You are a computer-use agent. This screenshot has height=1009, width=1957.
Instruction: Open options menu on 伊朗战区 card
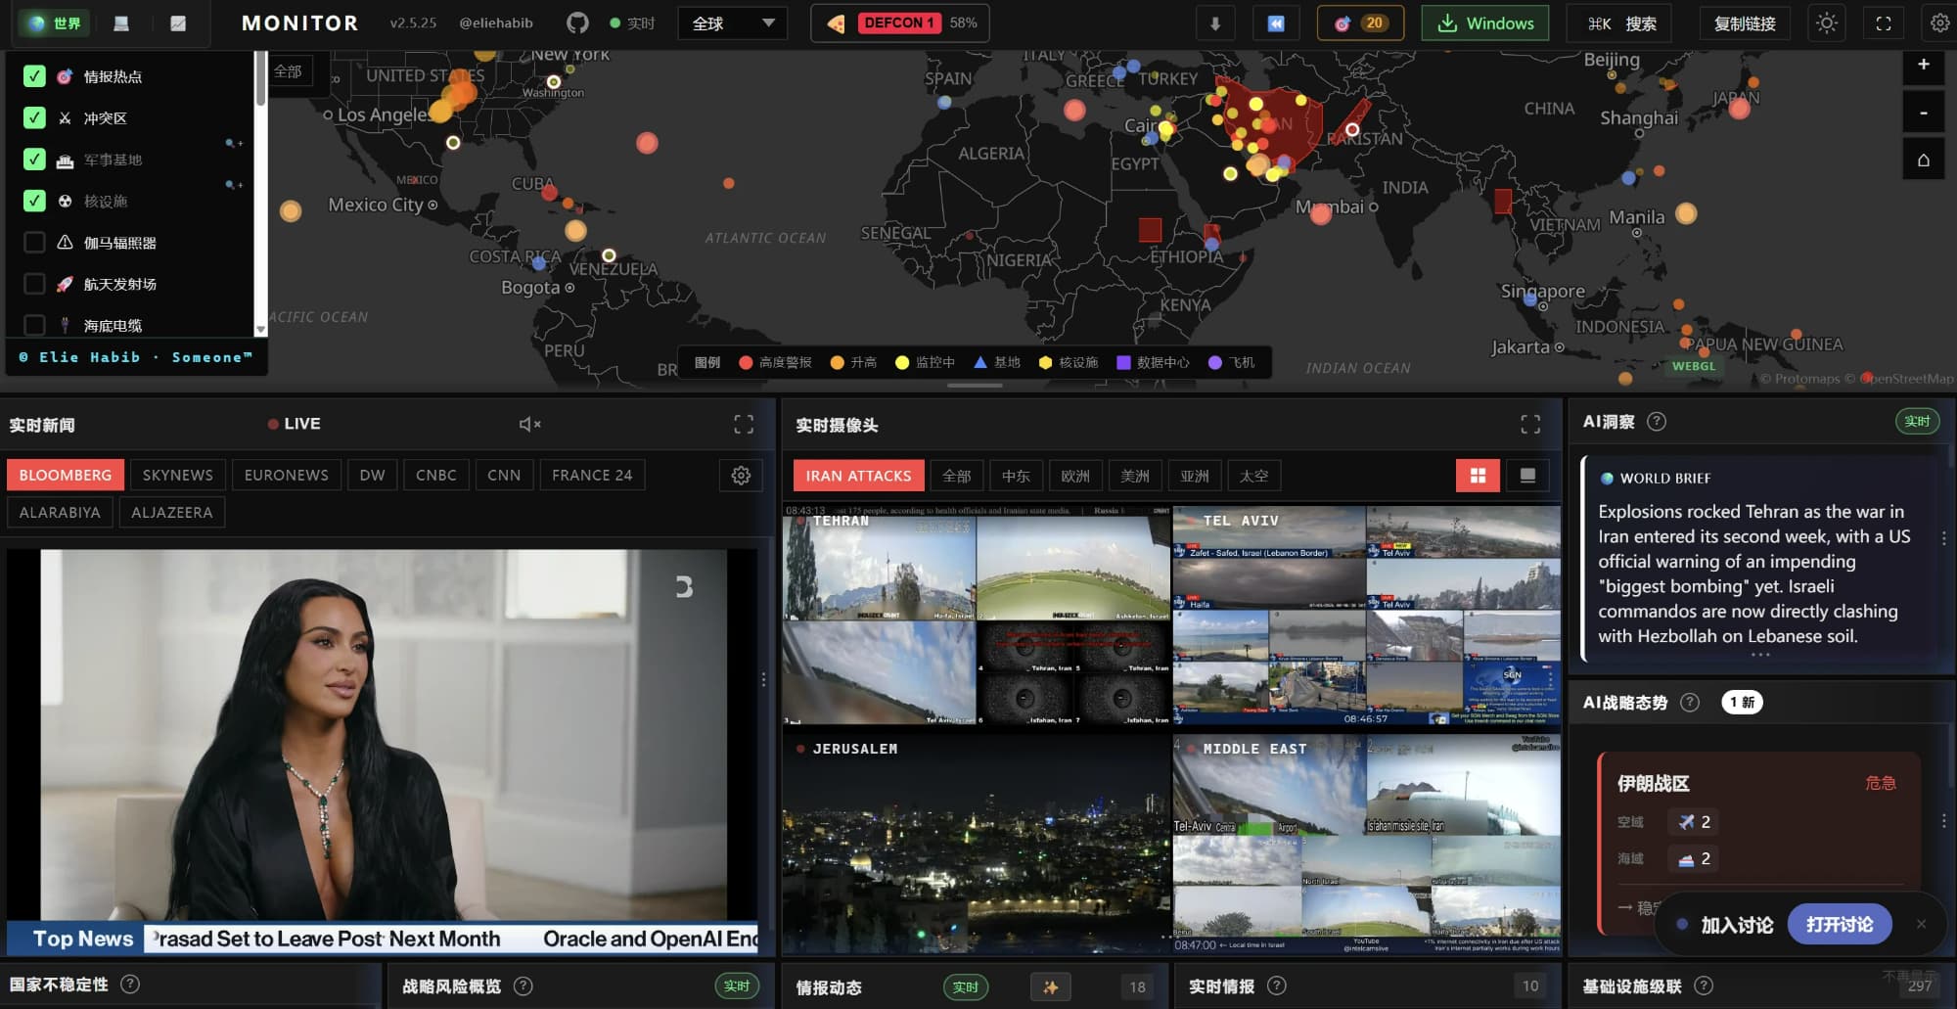(1943, 821)
